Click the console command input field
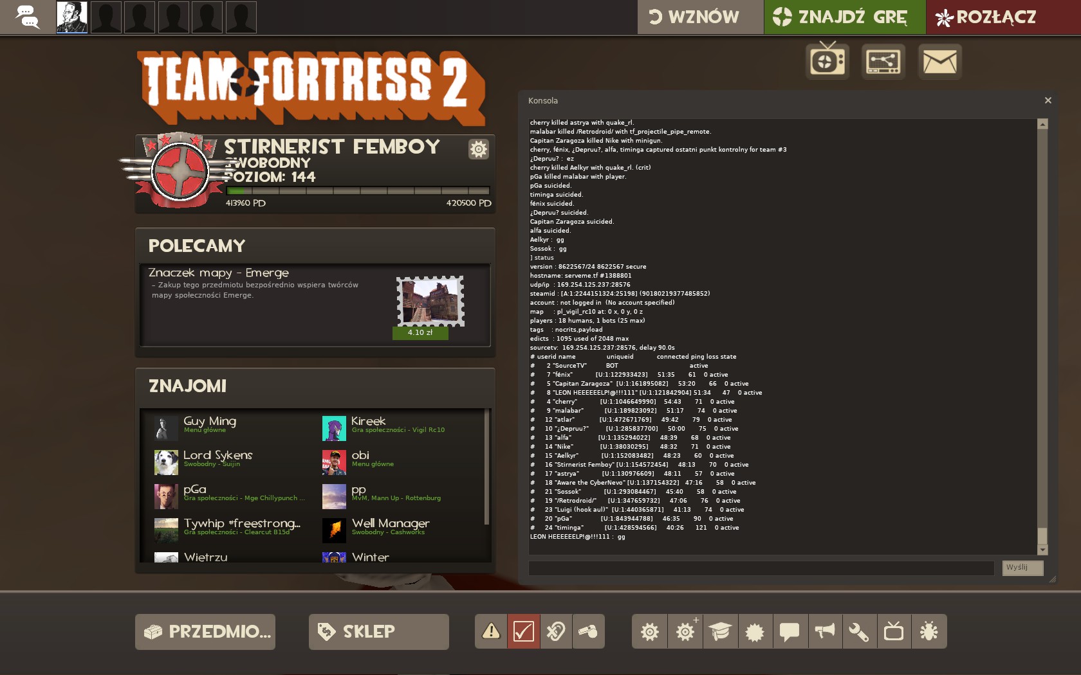The height and width of the screenshot is (675, 1081). (x=761, y=568)
